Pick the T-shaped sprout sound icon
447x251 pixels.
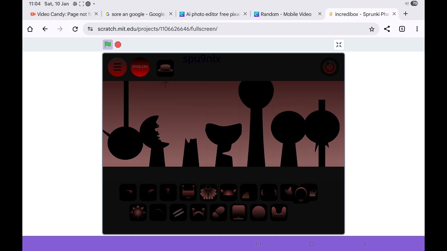pyautogui.click(x=168, y=192)
